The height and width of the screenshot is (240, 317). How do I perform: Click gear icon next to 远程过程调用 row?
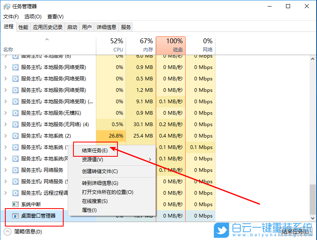(x=16, y=193)
